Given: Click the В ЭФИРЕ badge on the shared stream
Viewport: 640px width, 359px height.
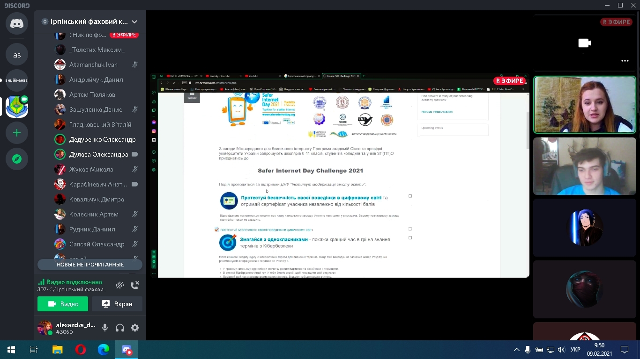Looking at the screenshot, I should click(x=510, y=81).
